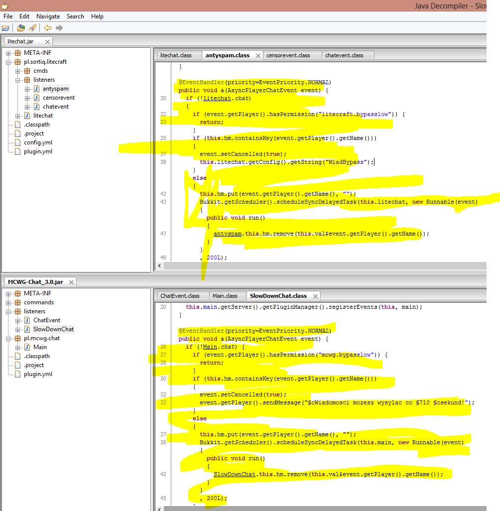
Task: Select chatevent in the tree
Action: tap(56, 107)
